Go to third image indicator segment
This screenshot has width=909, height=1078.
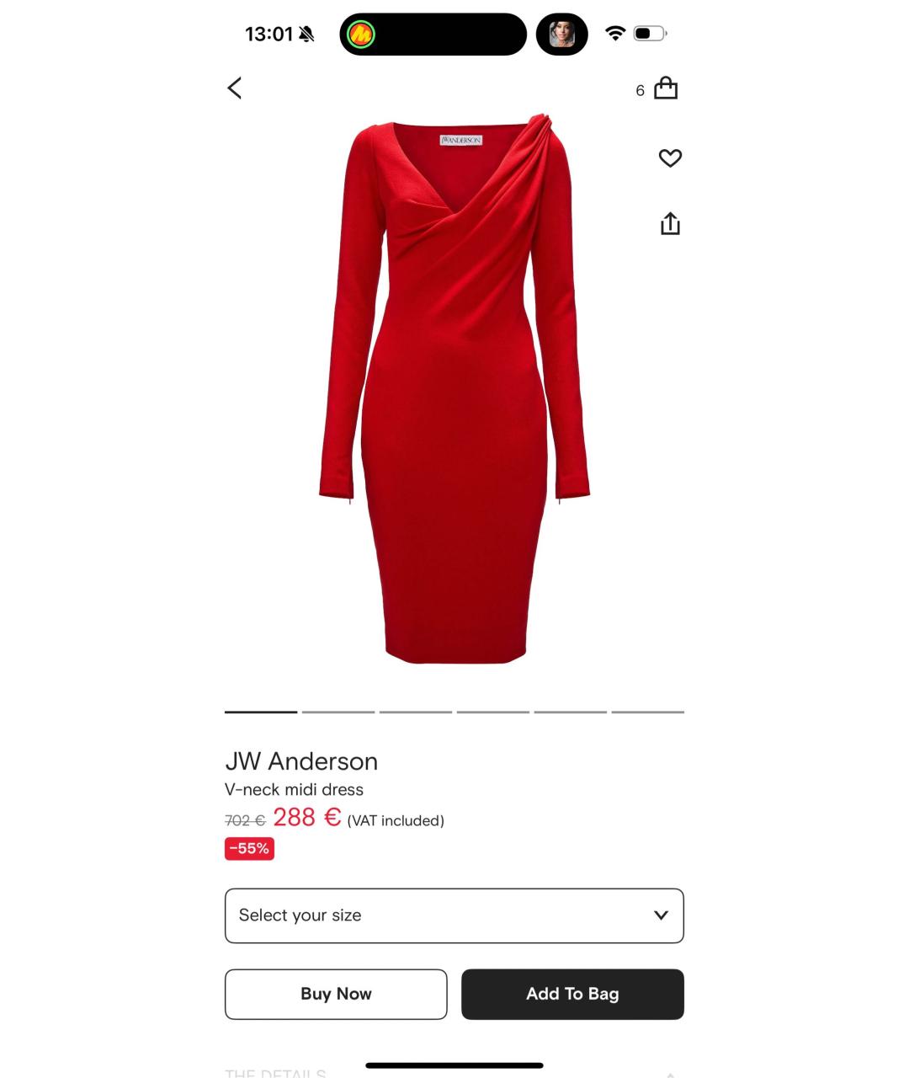coord(416,712)
